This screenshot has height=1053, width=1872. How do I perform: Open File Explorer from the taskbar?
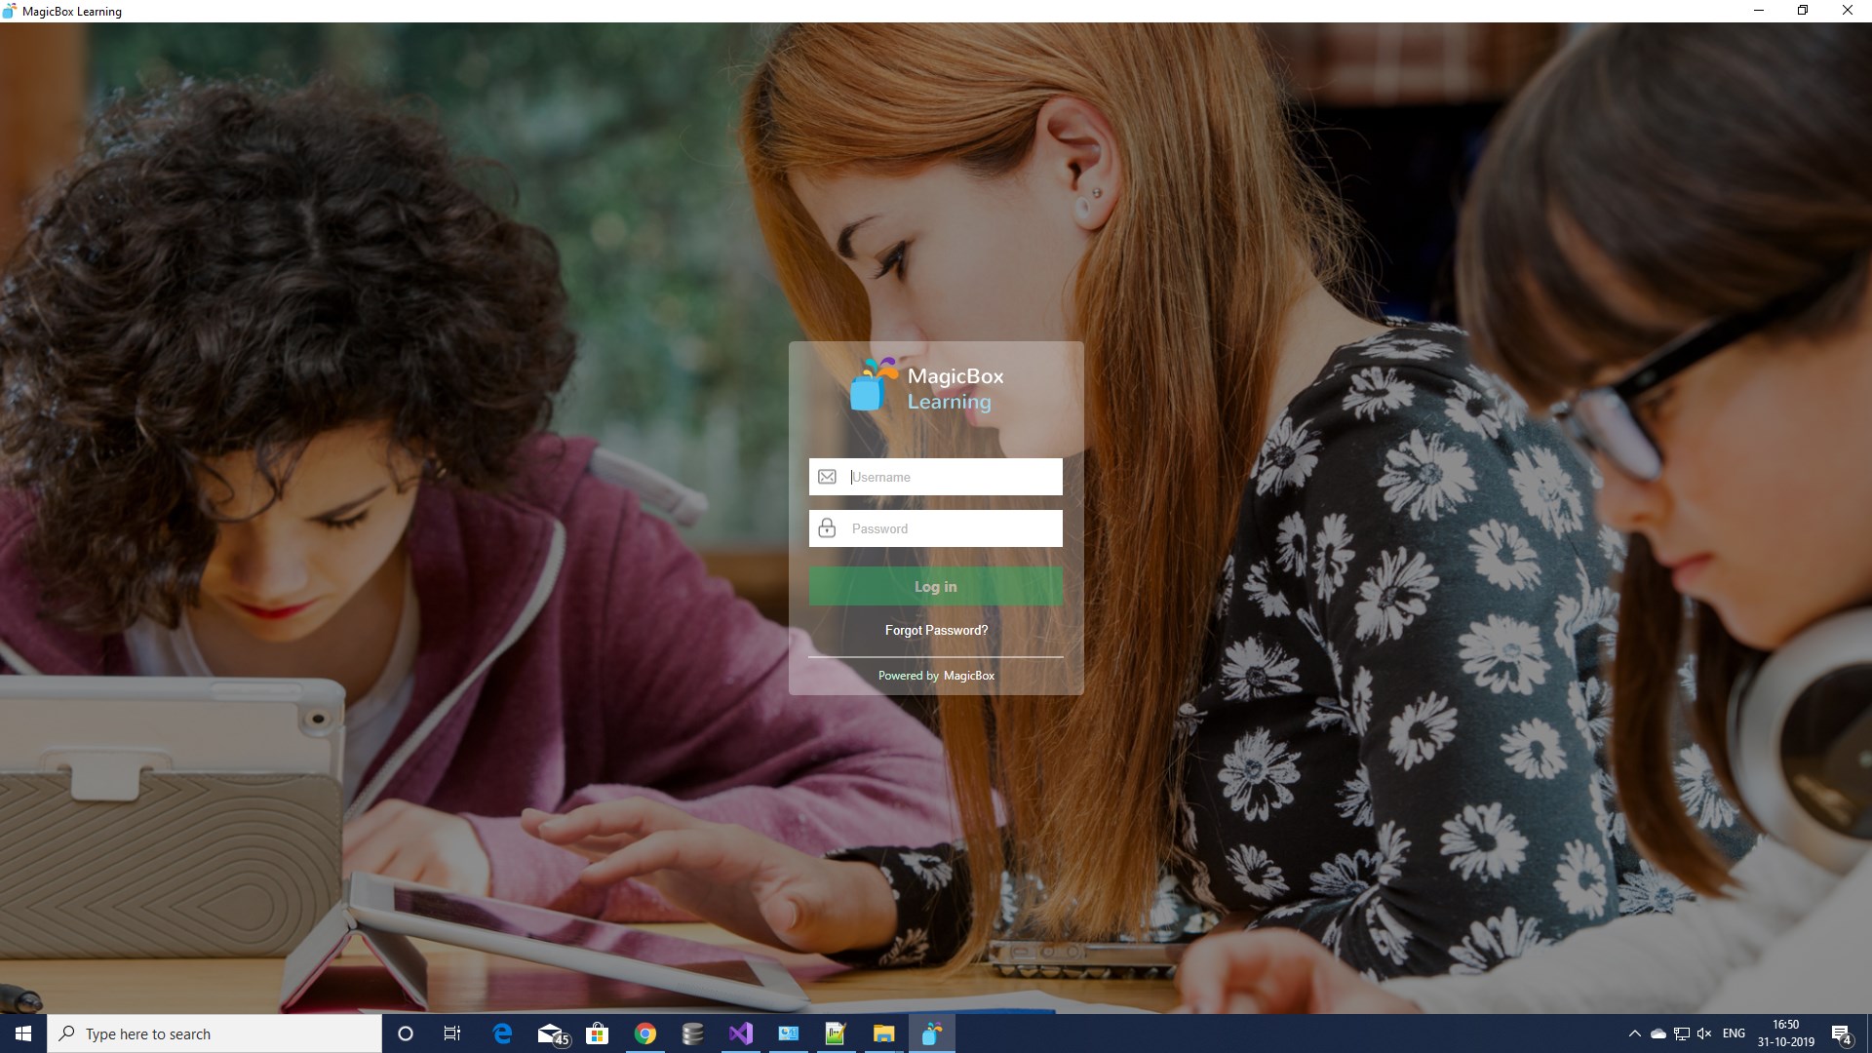pyautogui.click(x=883, y=1033)
